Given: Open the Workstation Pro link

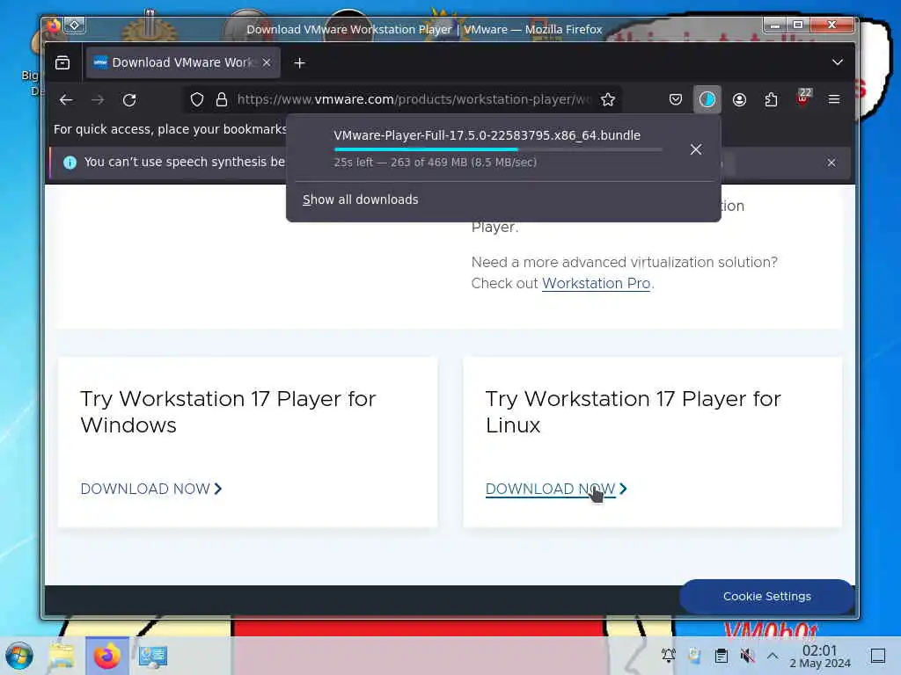Looking at the screenshot, I should [x=597, y=284].
